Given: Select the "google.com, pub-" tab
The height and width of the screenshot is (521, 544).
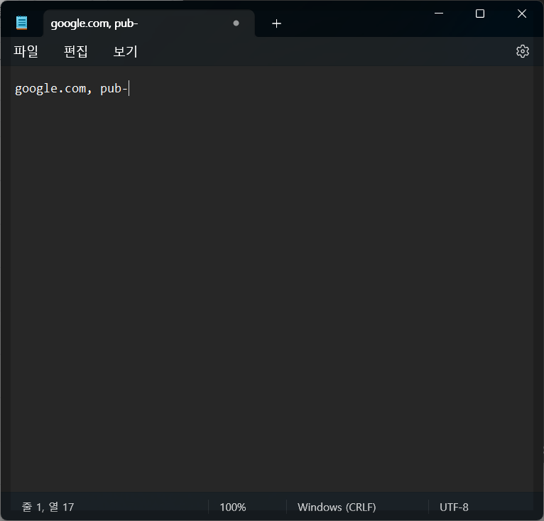Looking at the screenshot, I should coord(149,23).
